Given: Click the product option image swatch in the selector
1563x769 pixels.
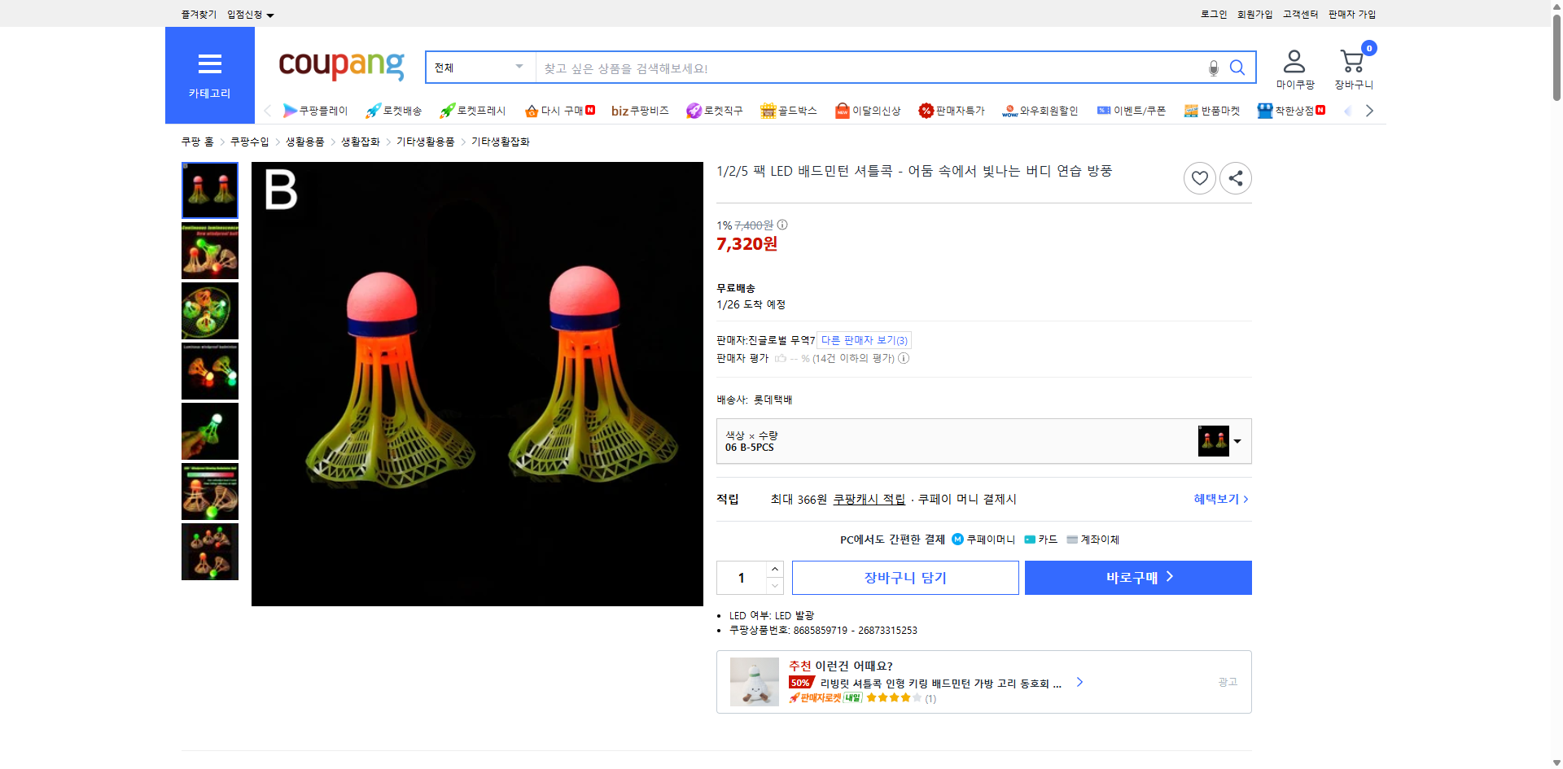Looking at the screenshot, I should [1213, 441].
